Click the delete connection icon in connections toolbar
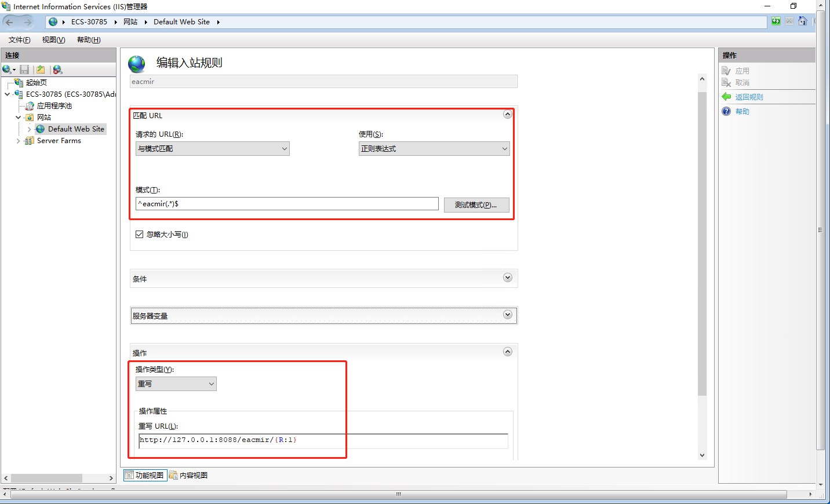The height and width of the screenshot is (504, 830). click(x=57, y=69)
